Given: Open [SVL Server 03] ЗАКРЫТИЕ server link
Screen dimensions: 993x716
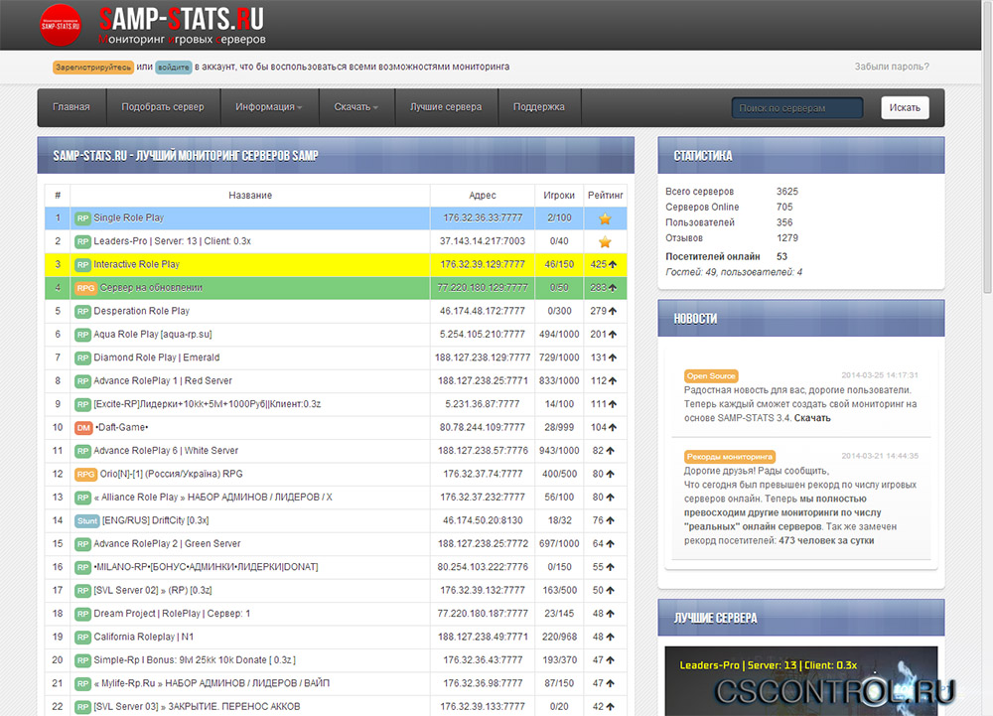Looking at the screenshot, I should (x=197, y=706).
